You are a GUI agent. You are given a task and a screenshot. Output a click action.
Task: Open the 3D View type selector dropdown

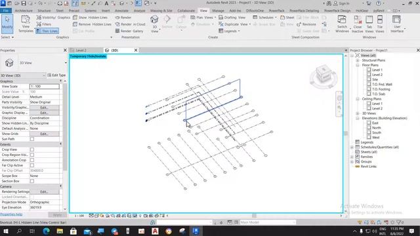tap(66, 63)
